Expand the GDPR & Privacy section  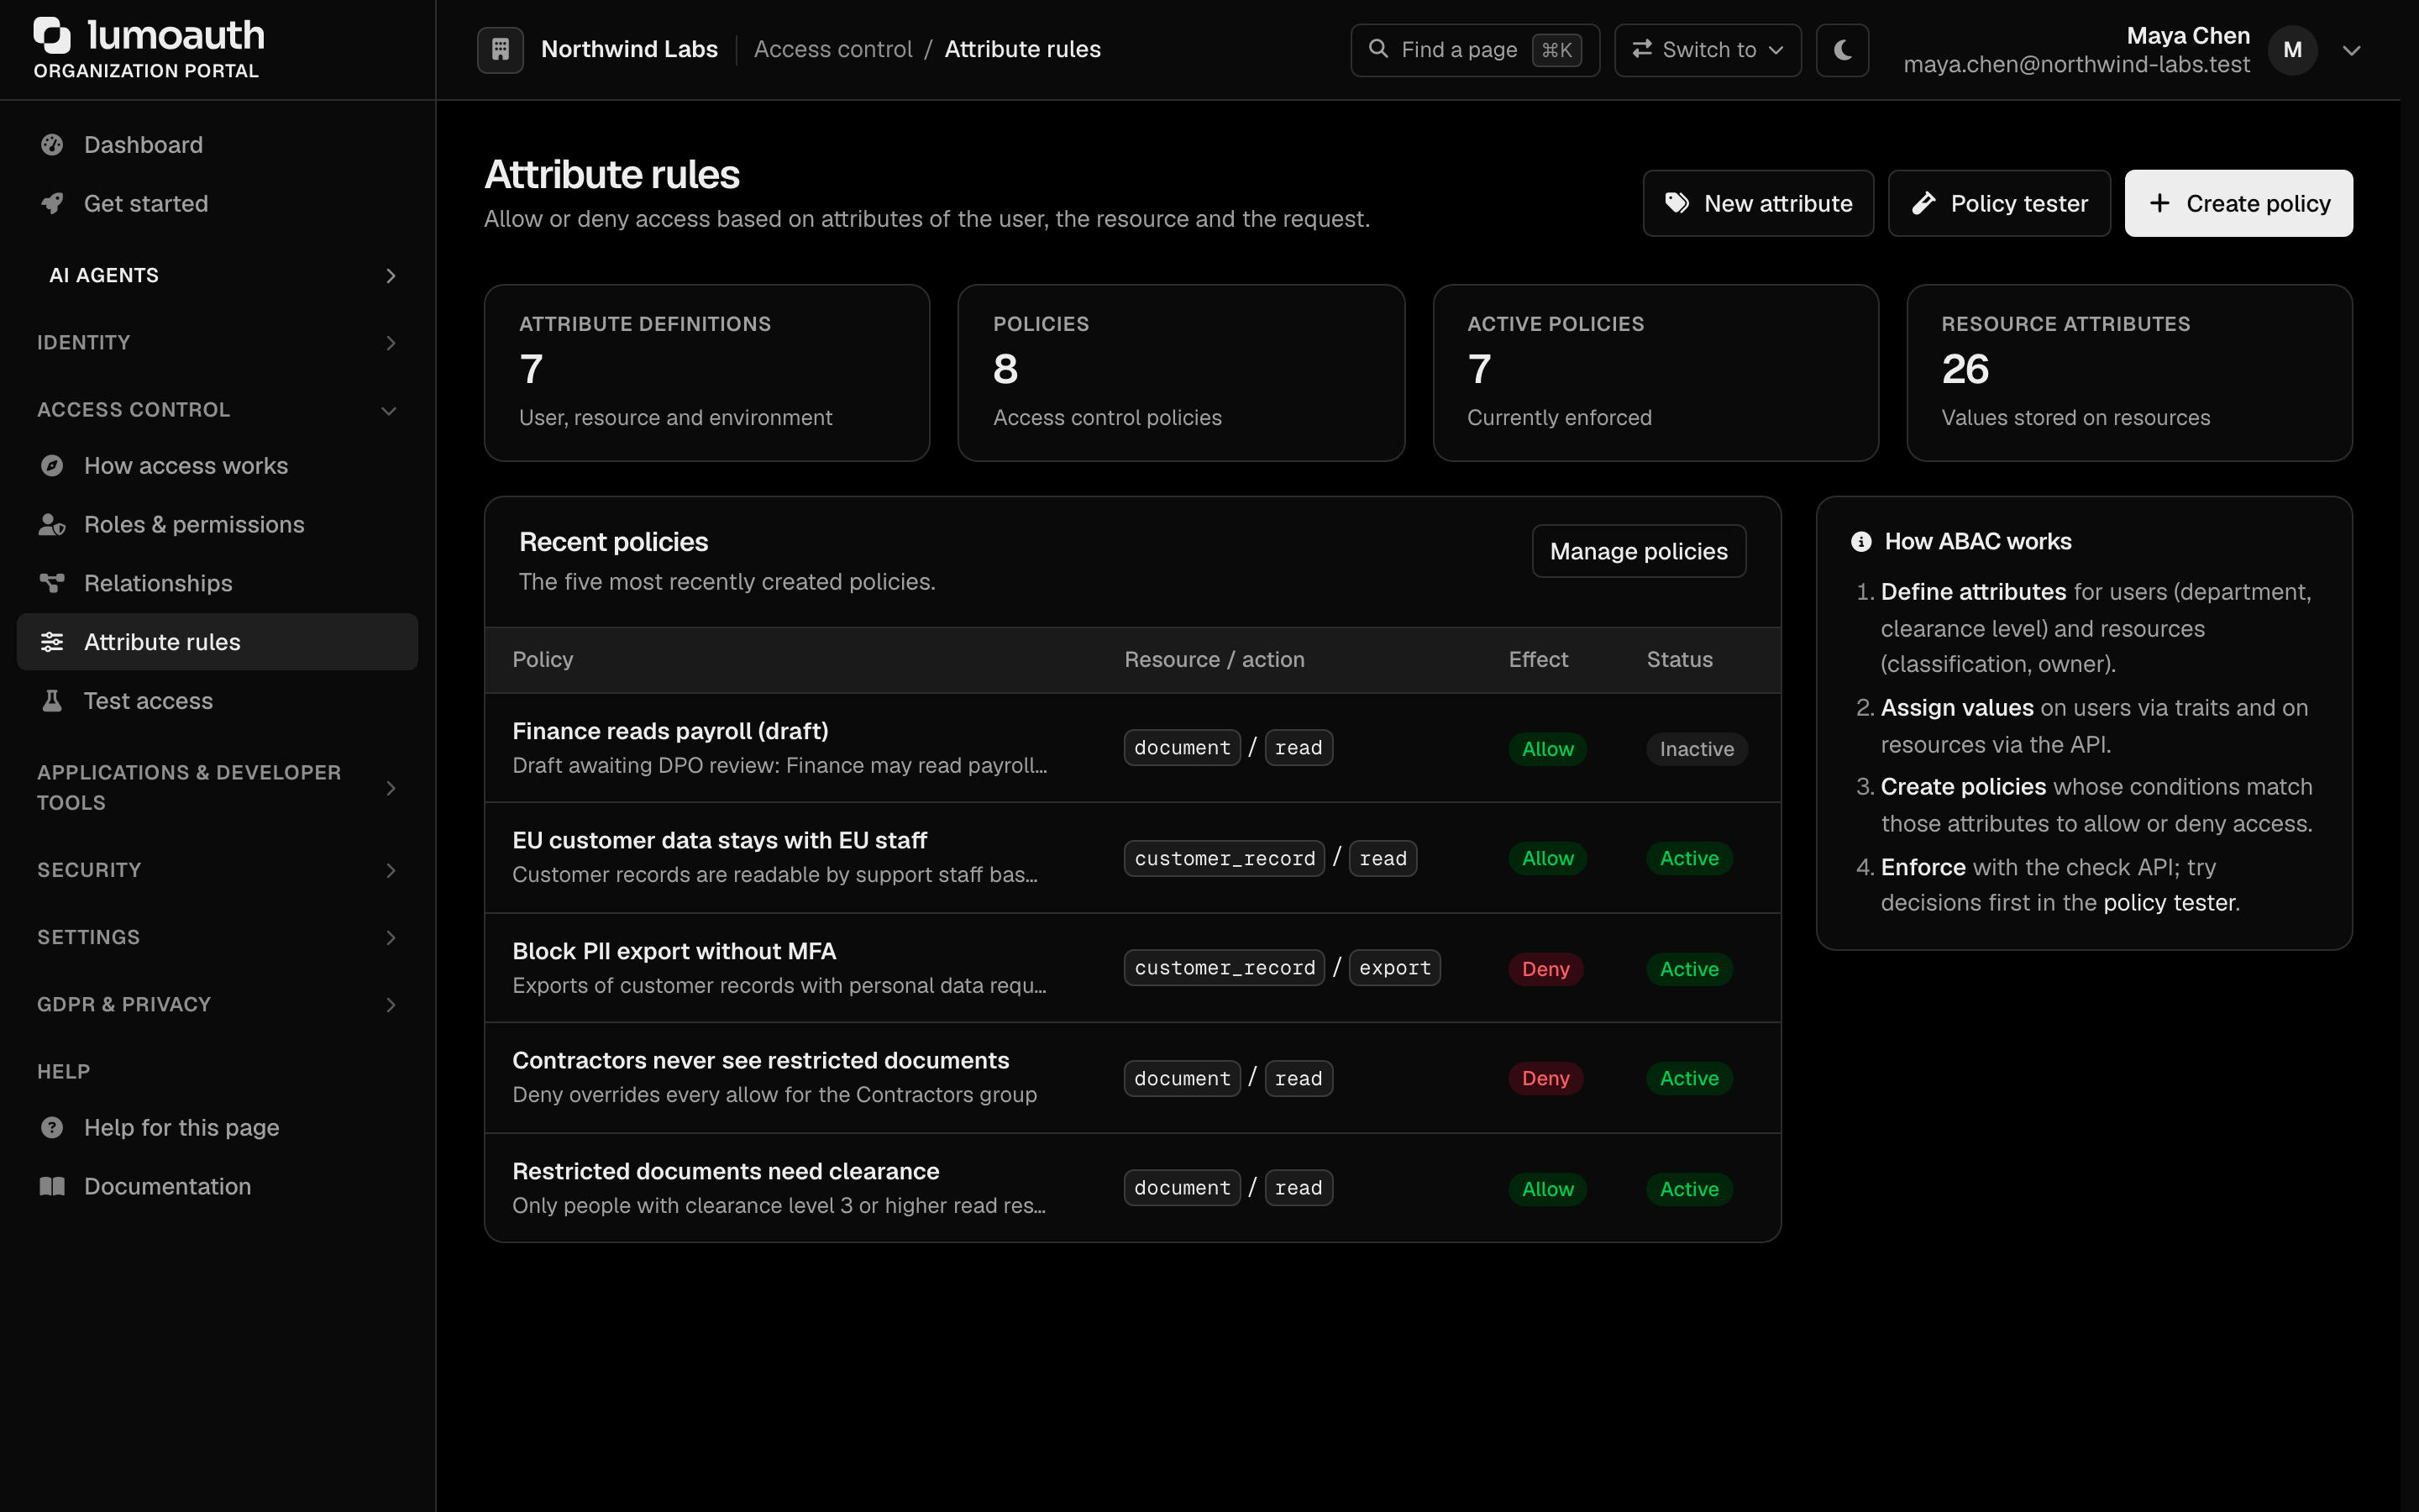[218, 1004]
